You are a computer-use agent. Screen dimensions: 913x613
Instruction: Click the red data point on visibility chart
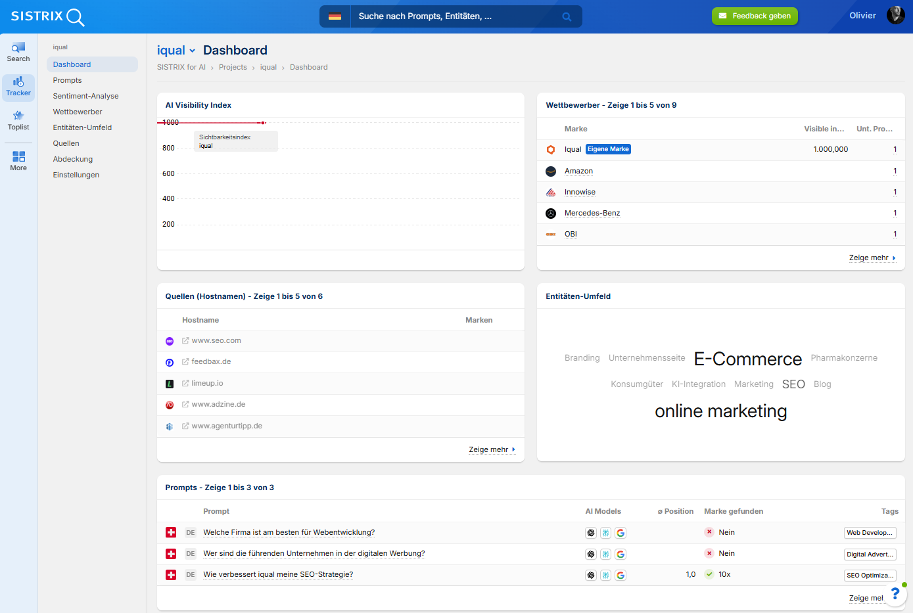[263, 123]
